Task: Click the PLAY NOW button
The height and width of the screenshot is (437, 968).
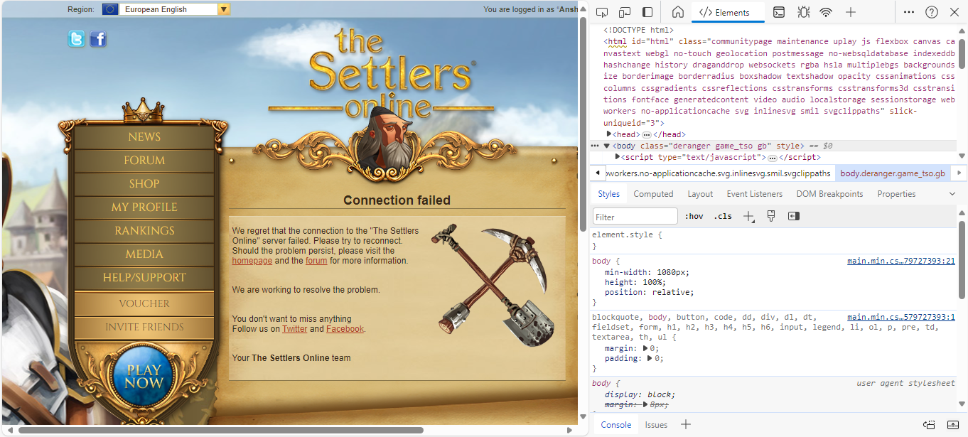Action: 144,376
